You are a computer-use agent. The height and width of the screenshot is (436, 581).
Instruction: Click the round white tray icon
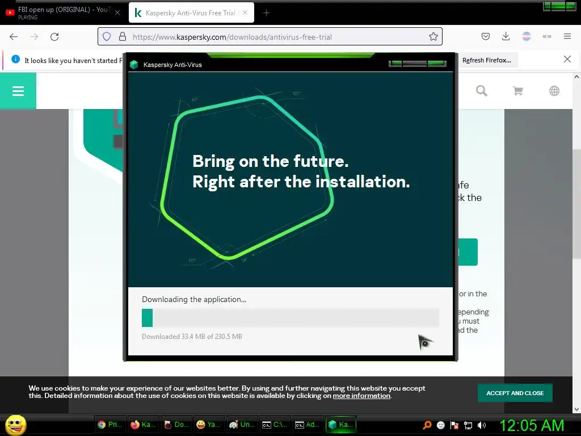point(440,425)
